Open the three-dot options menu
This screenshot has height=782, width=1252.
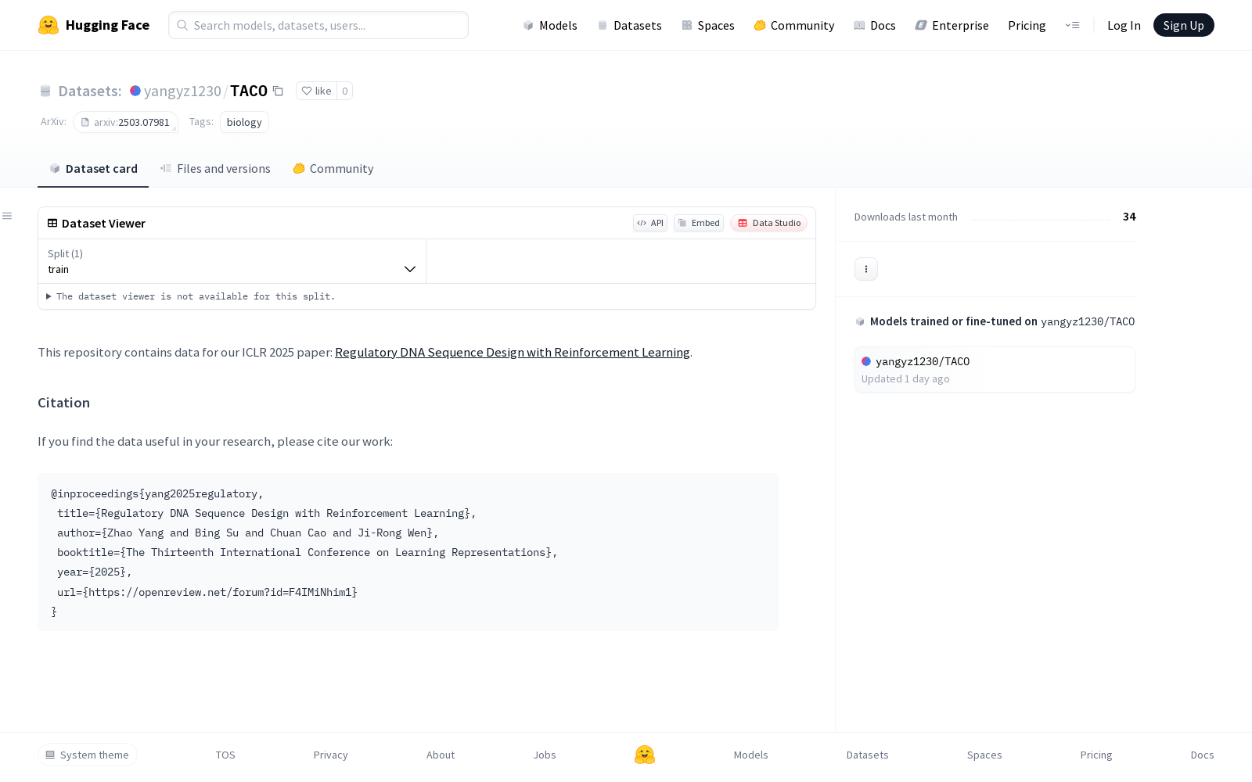866,269
